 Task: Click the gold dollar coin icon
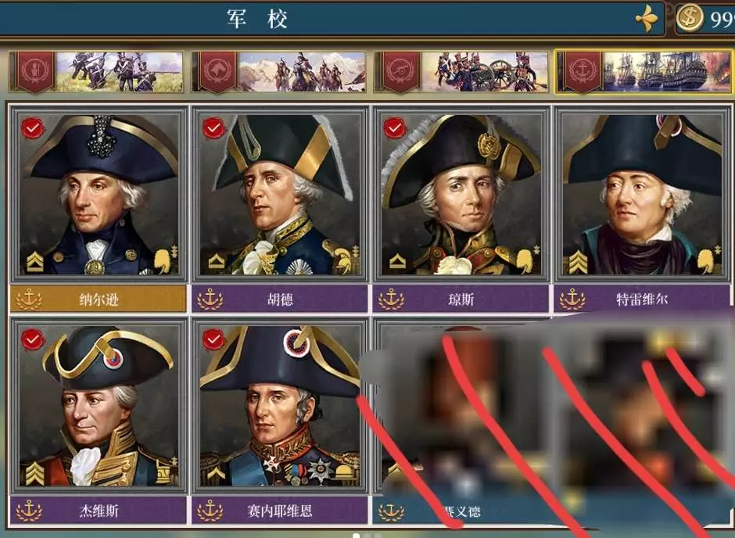click(690, 18)
